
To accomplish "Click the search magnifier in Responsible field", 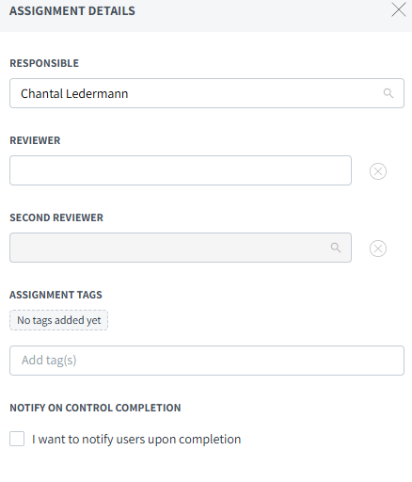I will (388, 93).
